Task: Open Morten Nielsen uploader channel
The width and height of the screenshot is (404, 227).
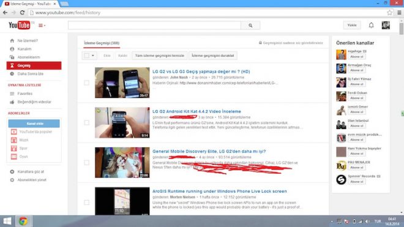Action: (x=182, y=197)
